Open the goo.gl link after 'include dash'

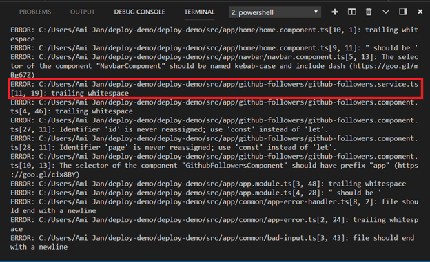pyautogui.click(x=385, y=66)
